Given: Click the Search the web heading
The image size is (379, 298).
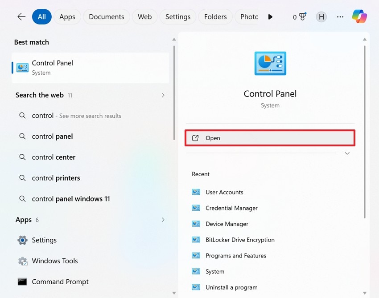Looking at the screenshot, I should [x=40, y=95].
